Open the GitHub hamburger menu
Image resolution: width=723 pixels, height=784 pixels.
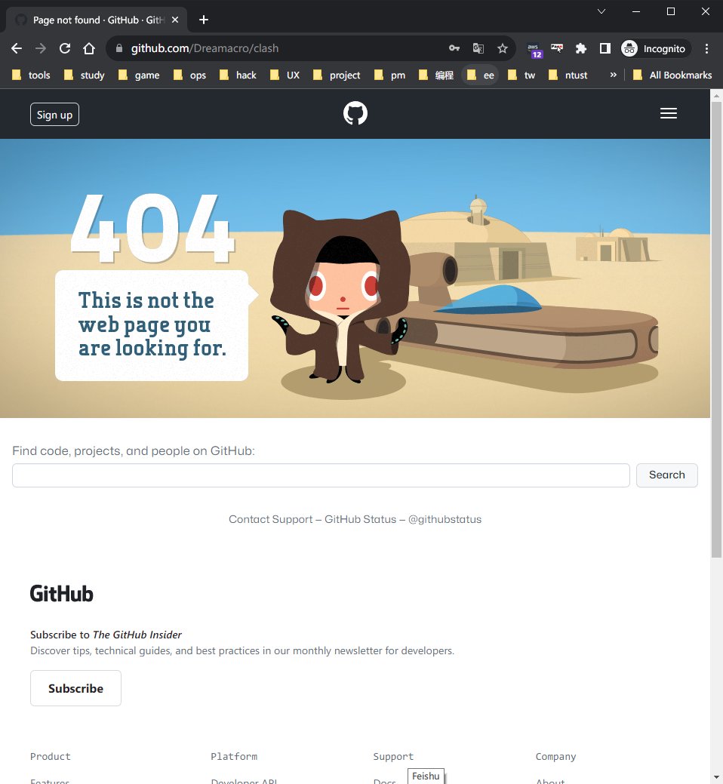tap(669, 113)
